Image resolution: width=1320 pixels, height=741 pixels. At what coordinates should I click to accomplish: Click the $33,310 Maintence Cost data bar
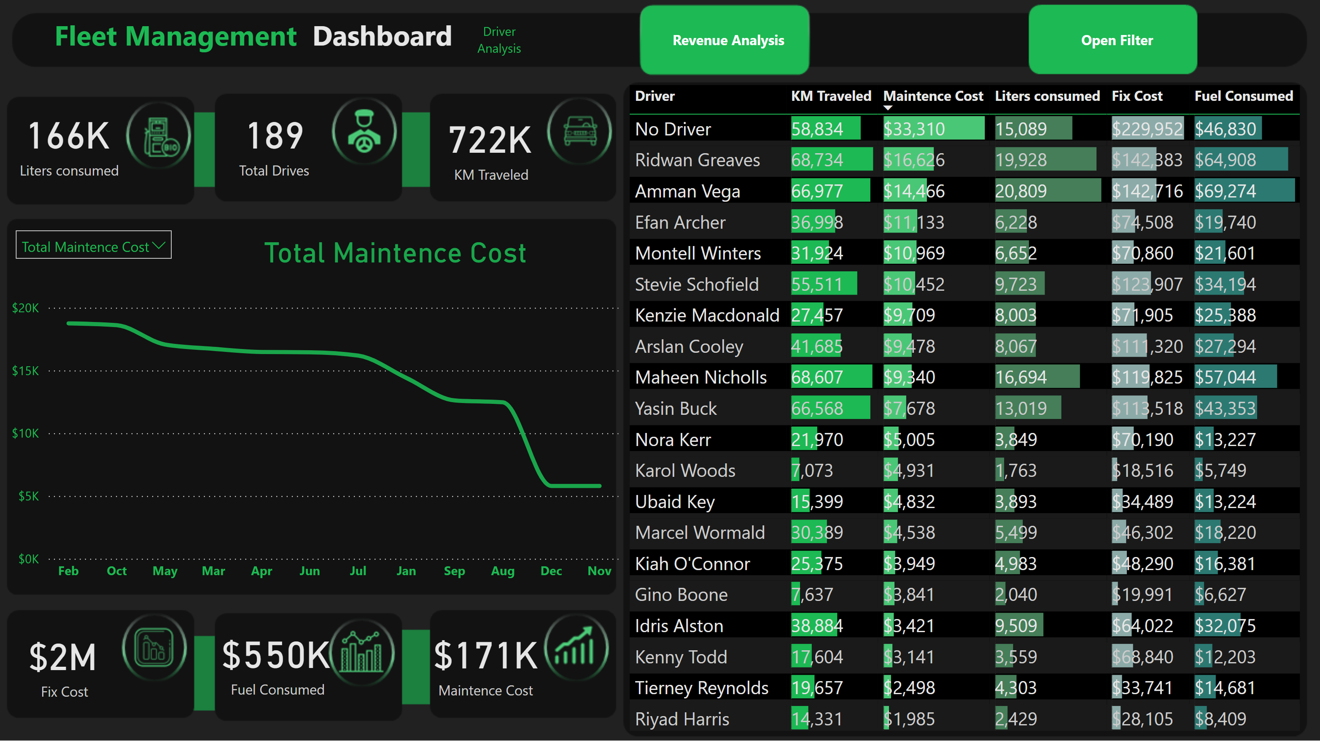934,129
